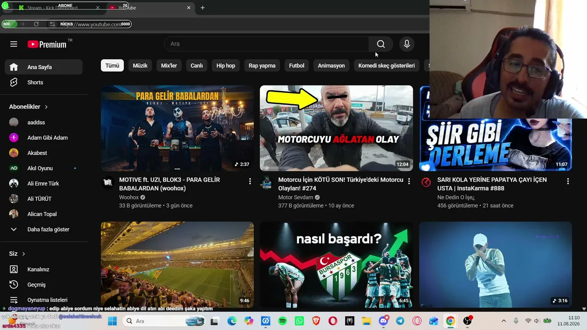Screen dimensions: 587x330
Task: Filter the feed by Komedi skeç gösterileri
Action: 387,66
